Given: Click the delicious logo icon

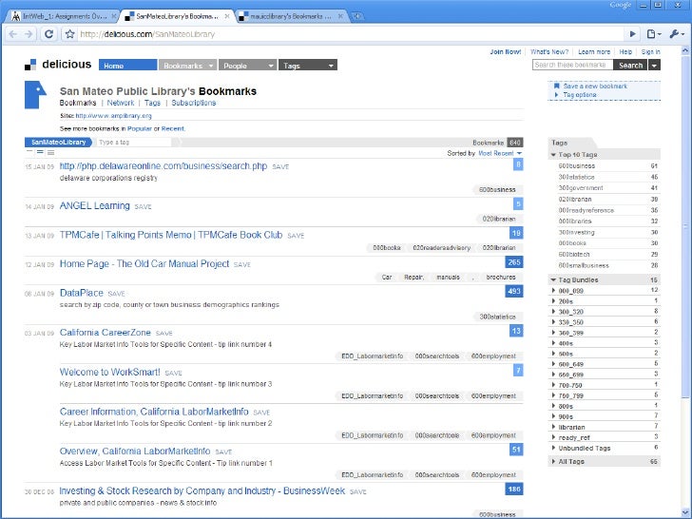Looking at the screenshot, I should tap(30, 65).
